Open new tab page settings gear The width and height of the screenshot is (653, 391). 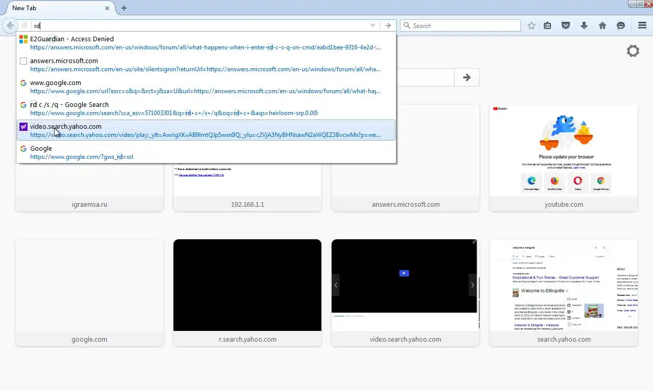(x=633, y=51)
